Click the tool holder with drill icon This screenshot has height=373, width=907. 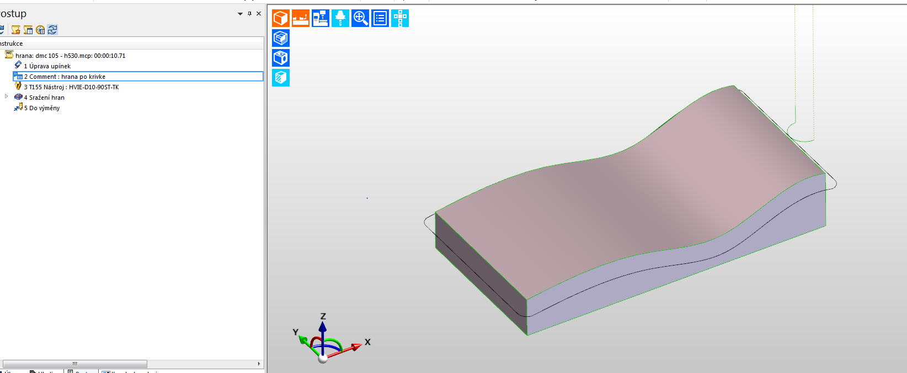[340, 18]
